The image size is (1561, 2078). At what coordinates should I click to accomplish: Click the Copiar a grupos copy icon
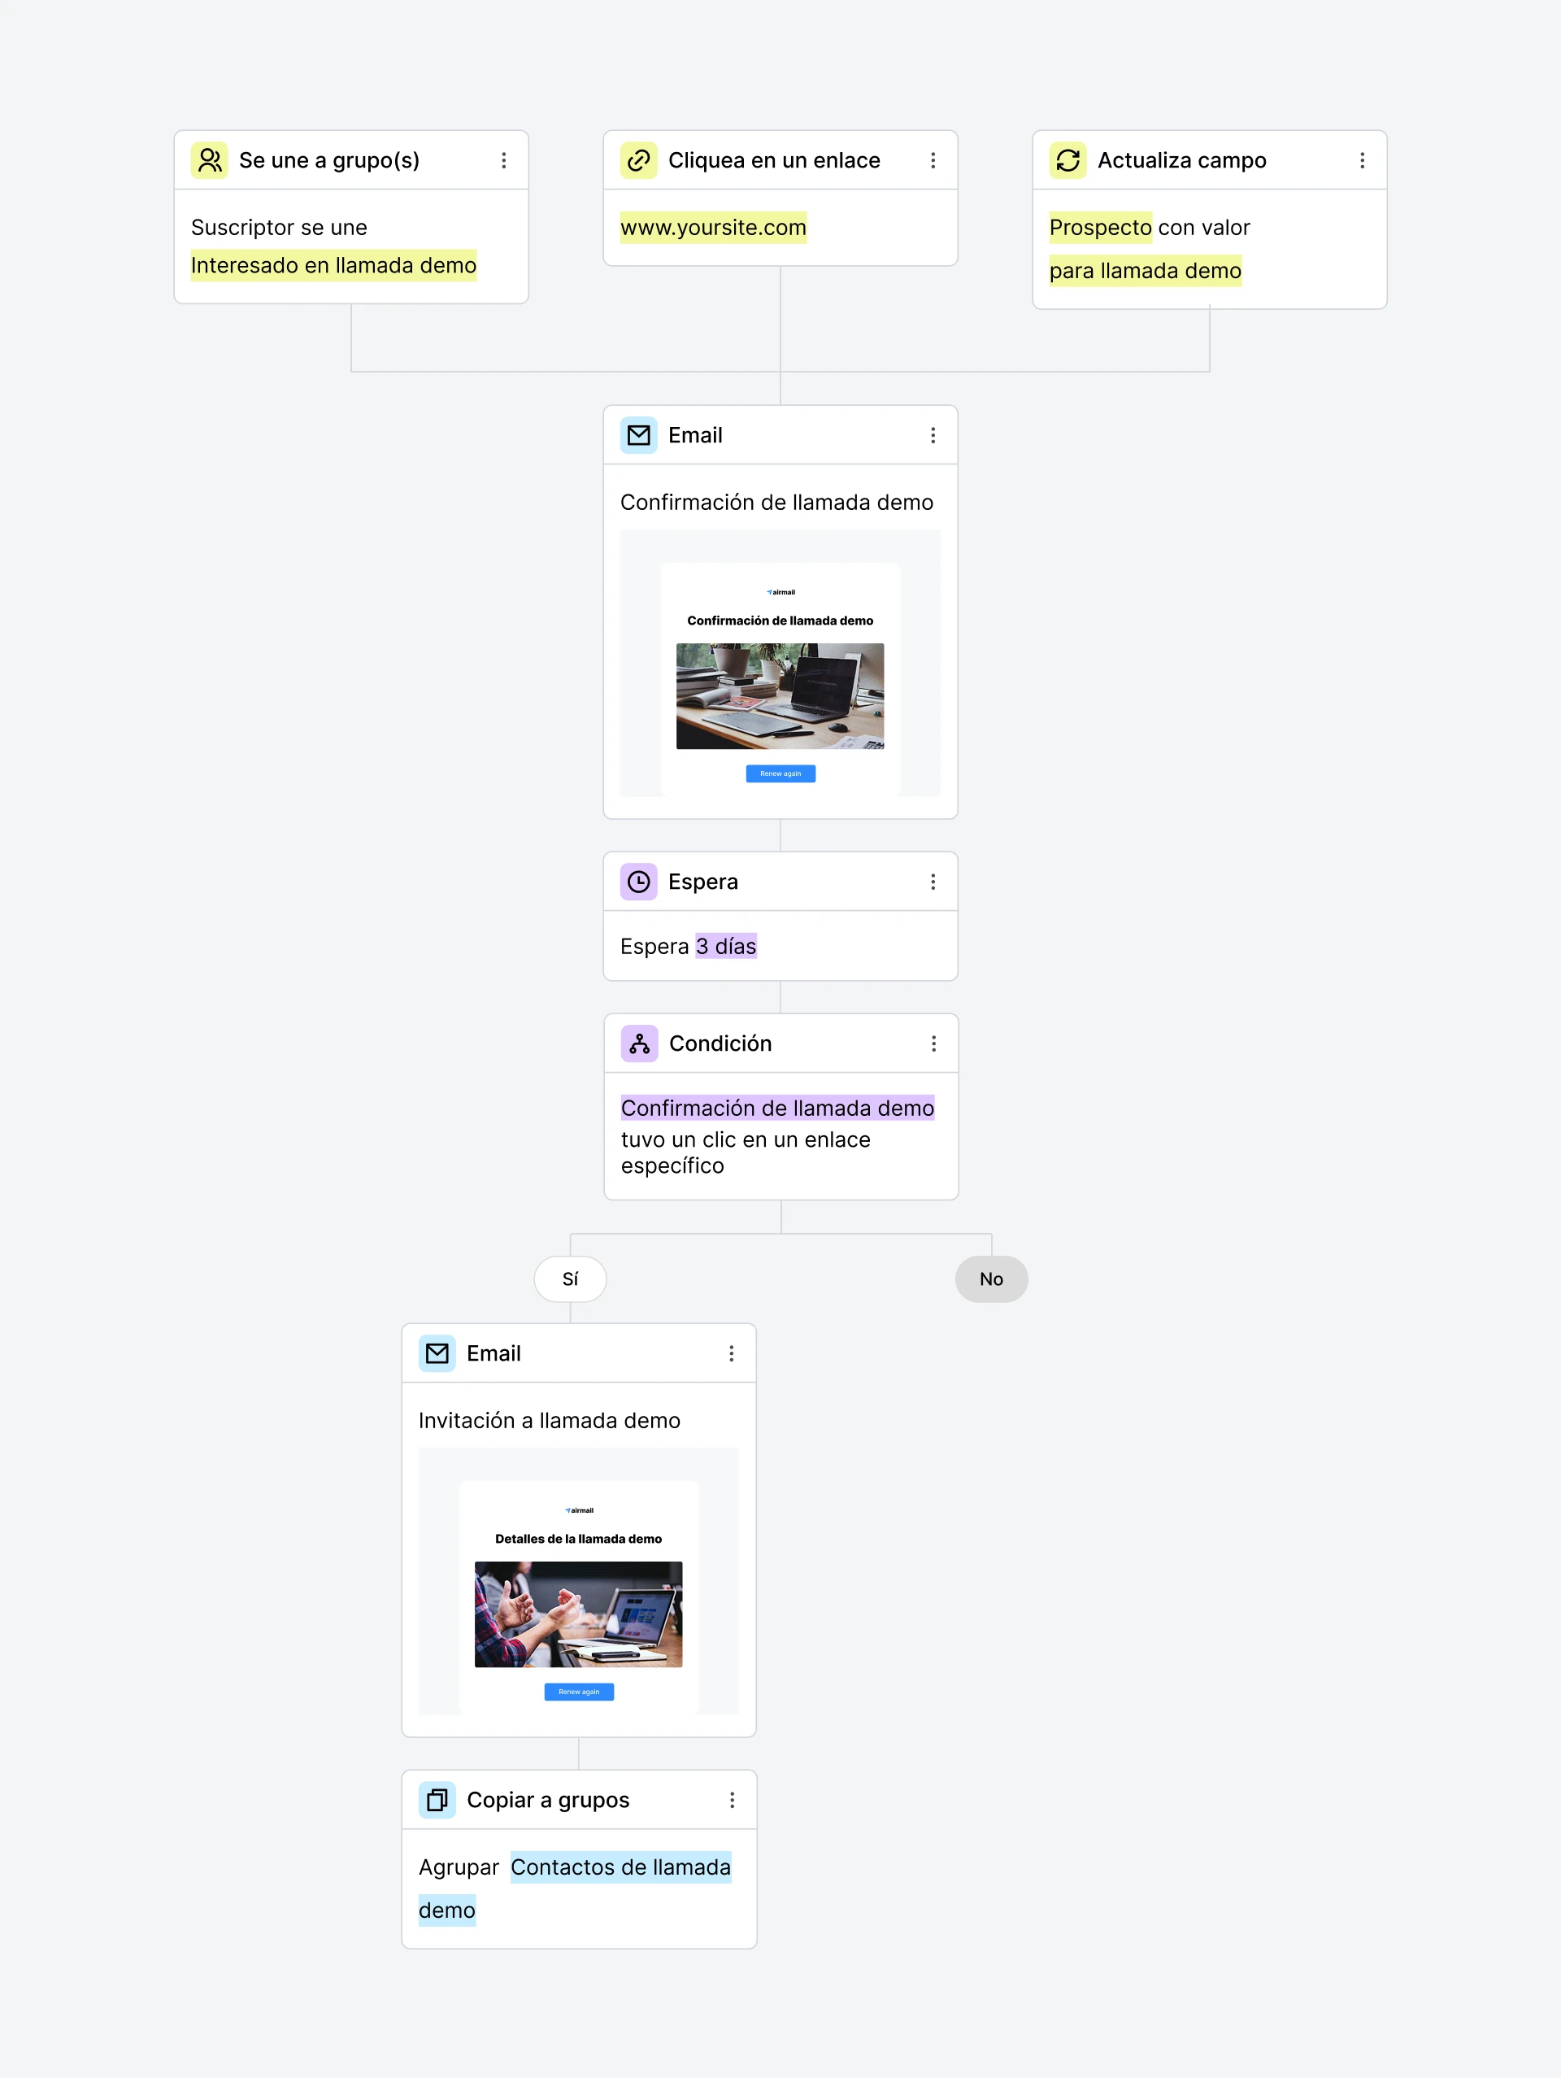click(x=437, y=1800)
